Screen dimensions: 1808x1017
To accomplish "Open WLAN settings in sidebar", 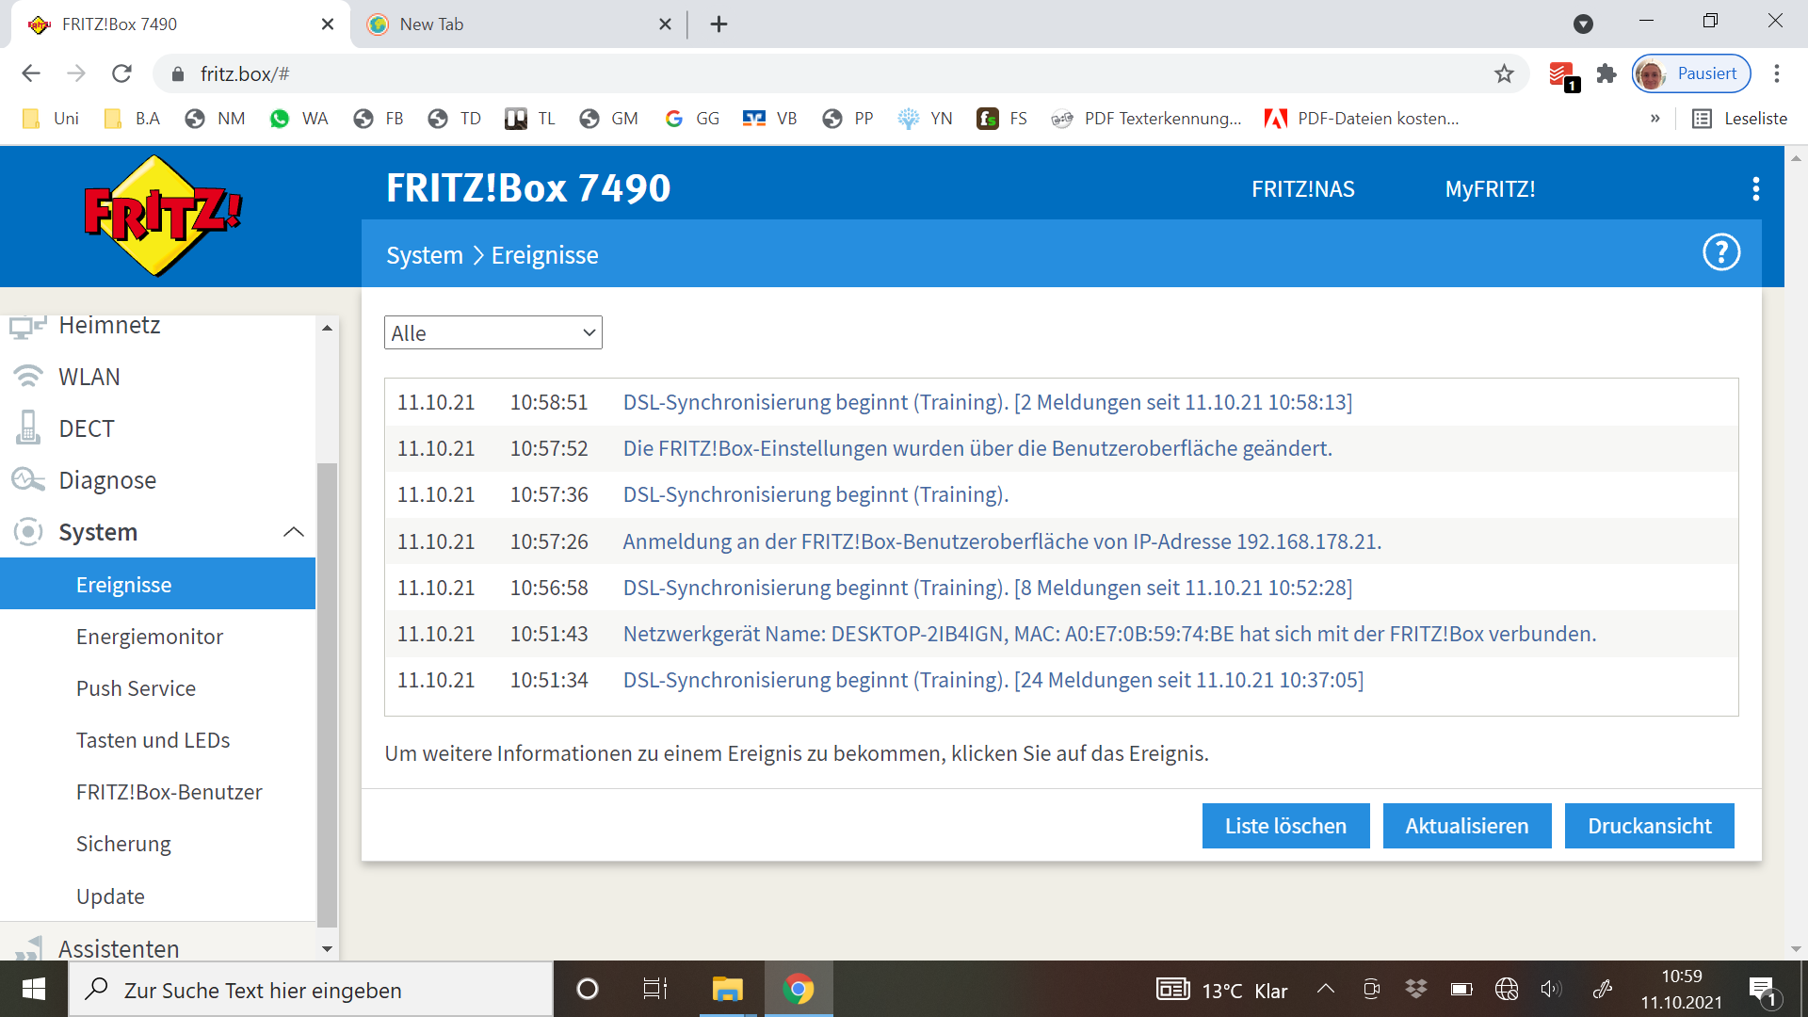I will [89, 377].
